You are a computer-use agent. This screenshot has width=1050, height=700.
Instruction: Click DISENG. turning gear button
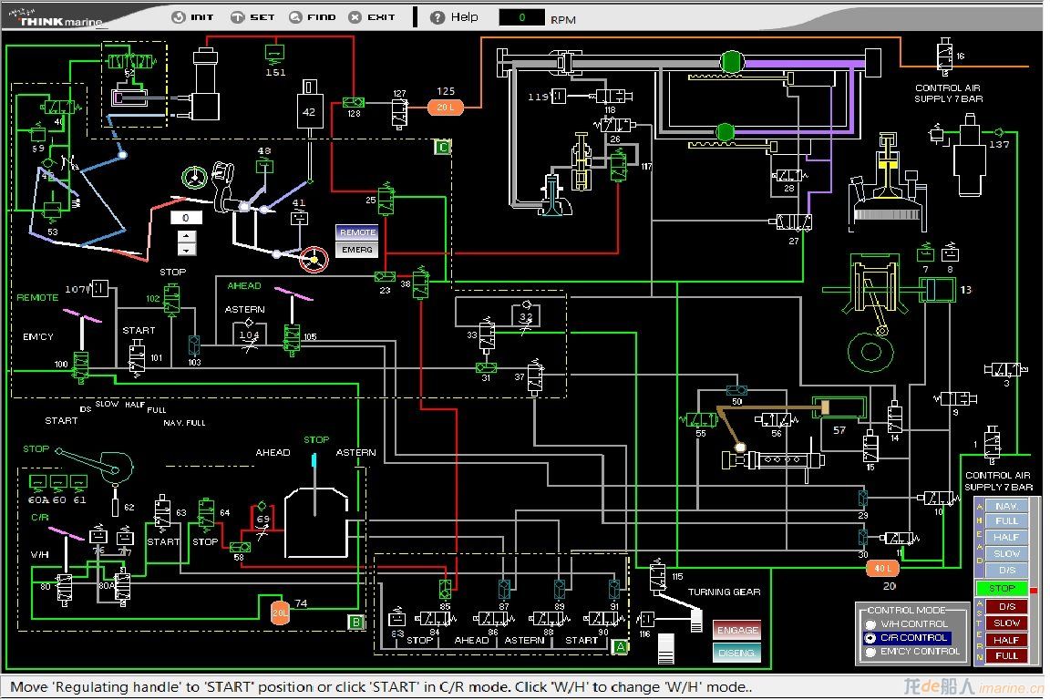pos(736,654)
